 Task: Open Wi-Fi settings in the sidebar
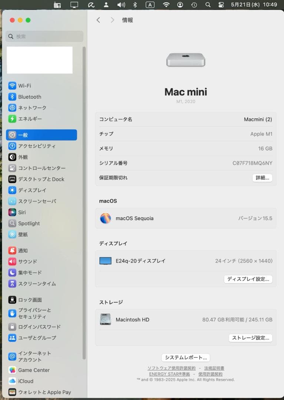pos(42,86)
